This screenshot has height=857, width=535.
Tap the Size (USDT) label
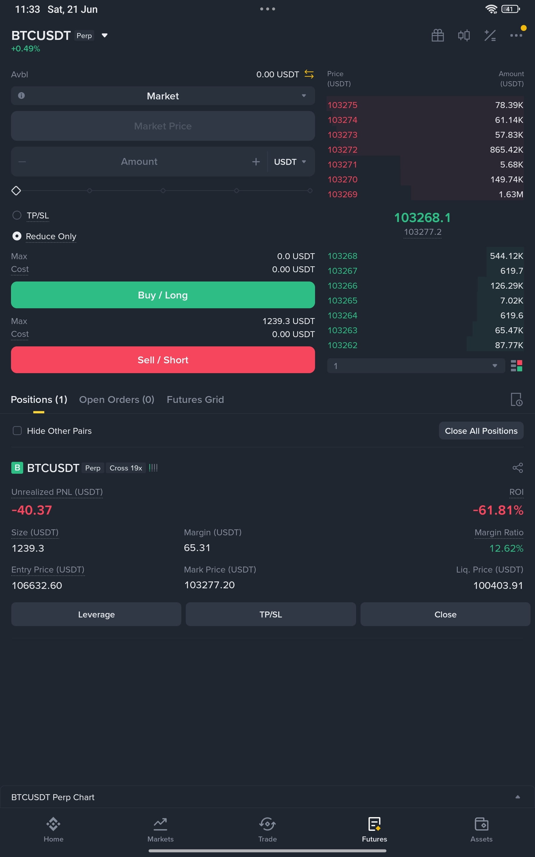[35, 532]
